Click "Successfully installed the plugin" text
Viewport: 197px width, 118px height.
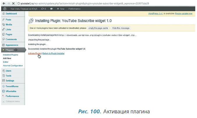[x=42, y=49]
